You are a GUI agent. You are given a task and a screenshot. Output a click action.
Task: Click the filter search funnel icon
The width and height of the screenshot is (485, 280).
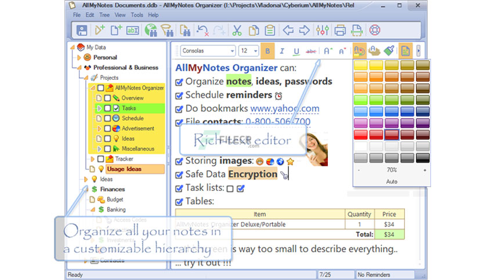pyautogui.click(x=167, y=30)
